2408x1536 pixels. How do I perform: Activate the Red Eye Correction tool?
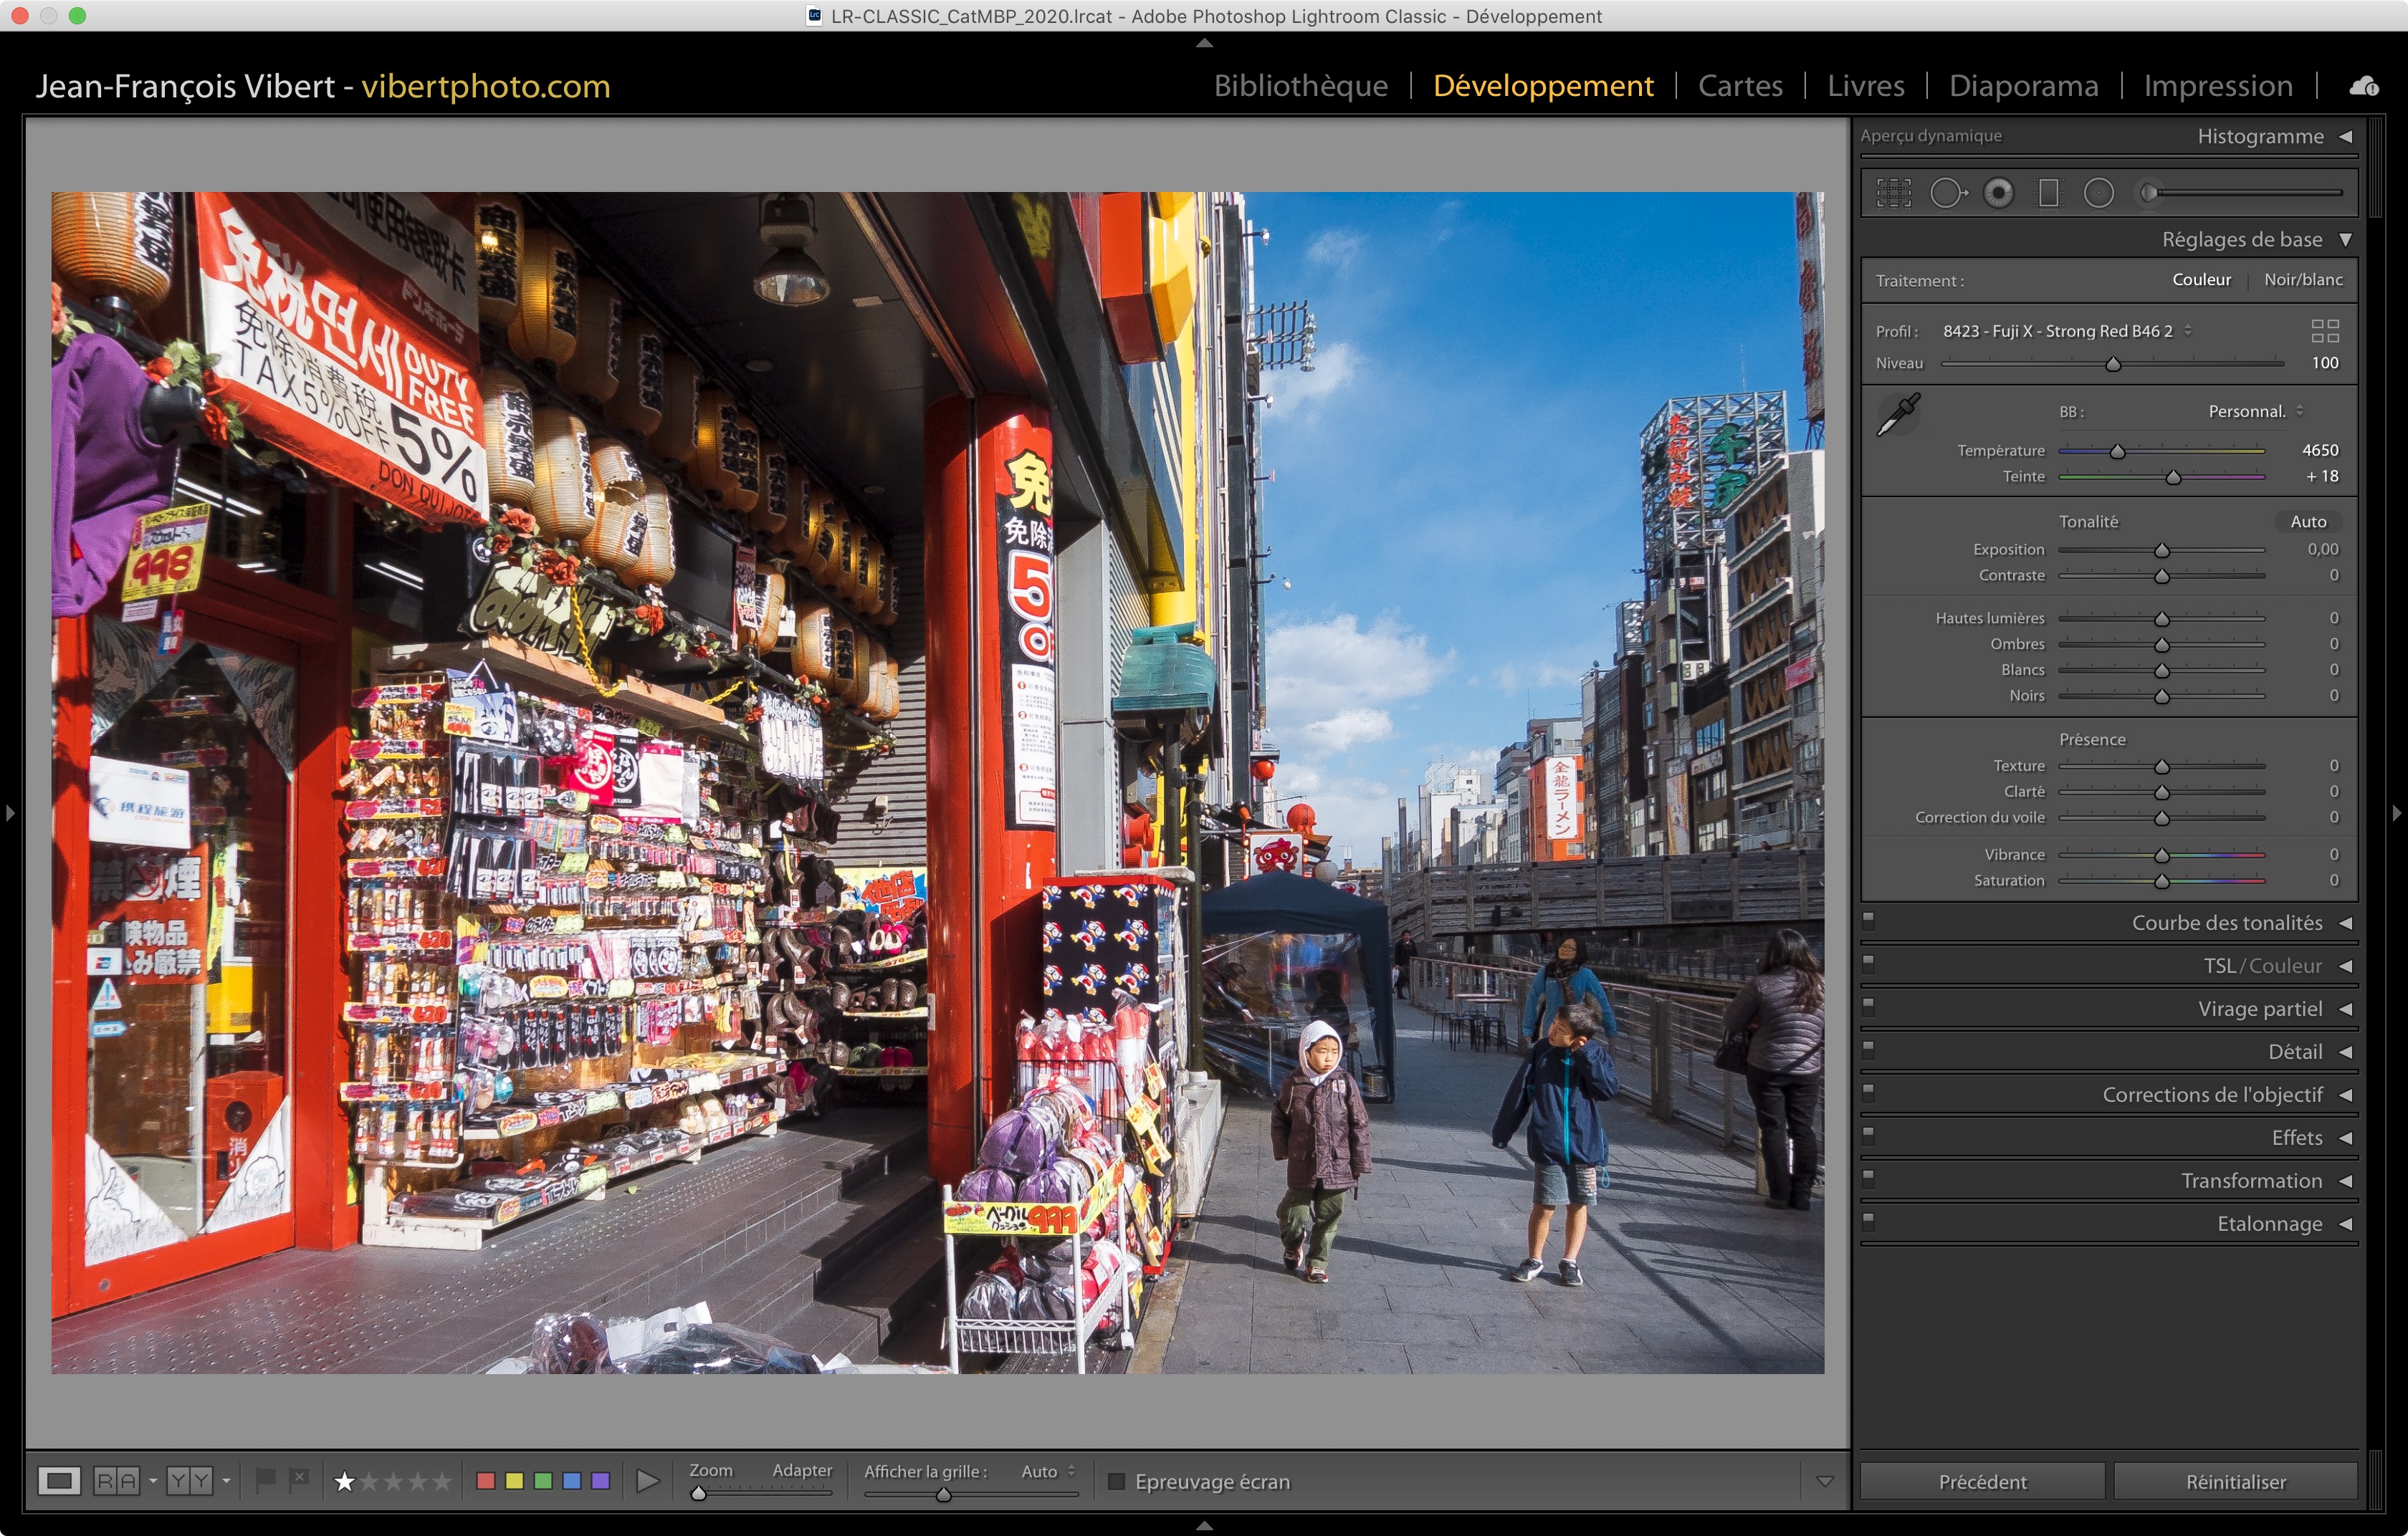tap(1998, 193)
